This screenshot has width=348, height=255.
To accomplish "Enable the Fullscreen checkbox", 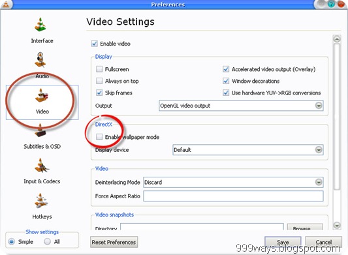I will coord(99,69).
